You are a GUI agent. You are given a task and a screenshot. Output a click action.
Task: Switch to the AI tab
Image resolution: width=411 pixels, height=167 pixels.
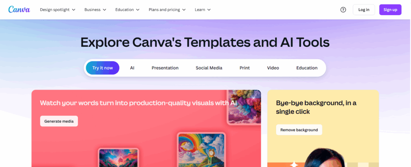coord(132,68)
